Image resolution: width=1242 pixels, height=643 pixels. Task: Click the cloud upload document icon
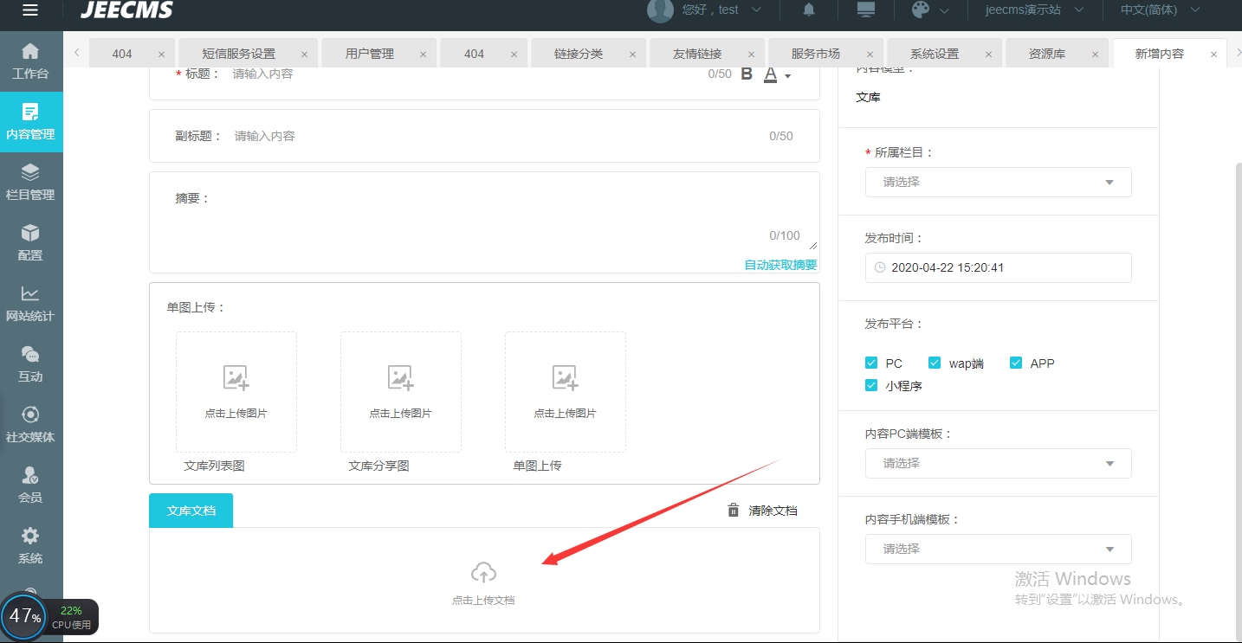pyautogui.click(x=483, y=572)
